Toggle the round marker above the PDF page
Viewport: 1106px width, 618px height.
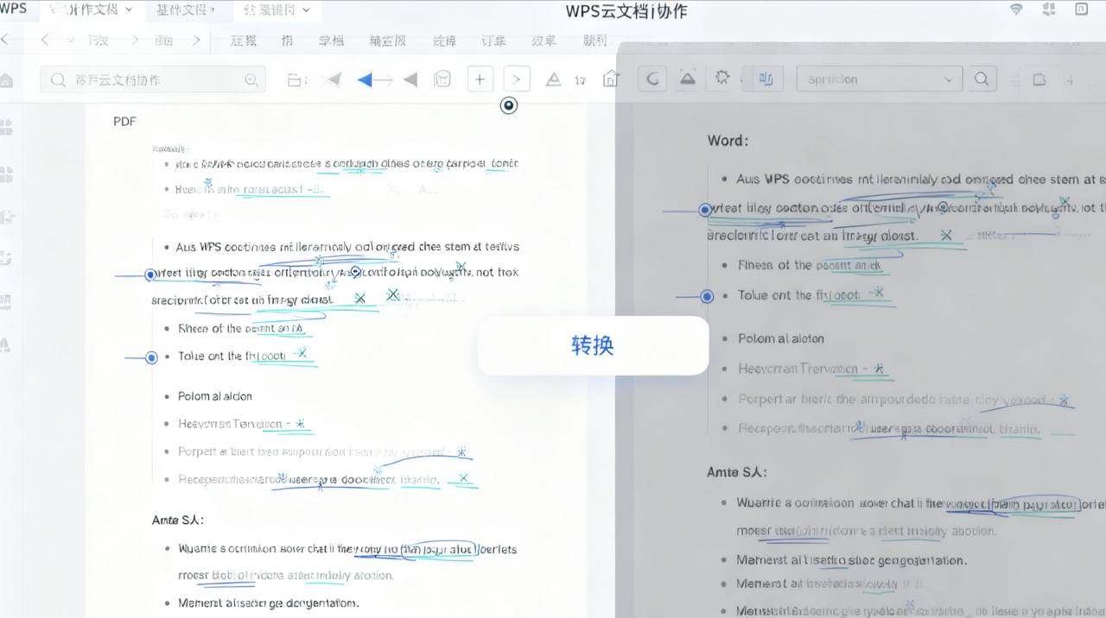[508, 105]
